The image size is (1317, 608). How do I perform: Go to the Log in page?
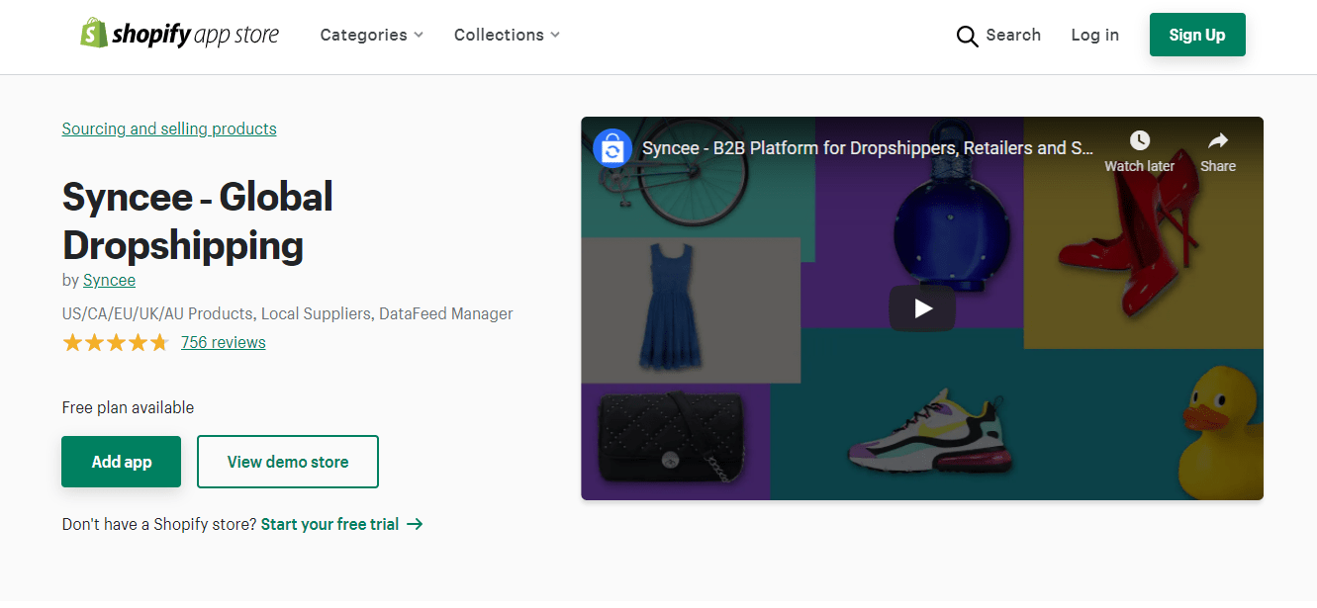tap(1094, 35)
